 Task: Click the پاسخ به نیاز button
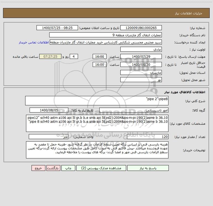[148, 168]
